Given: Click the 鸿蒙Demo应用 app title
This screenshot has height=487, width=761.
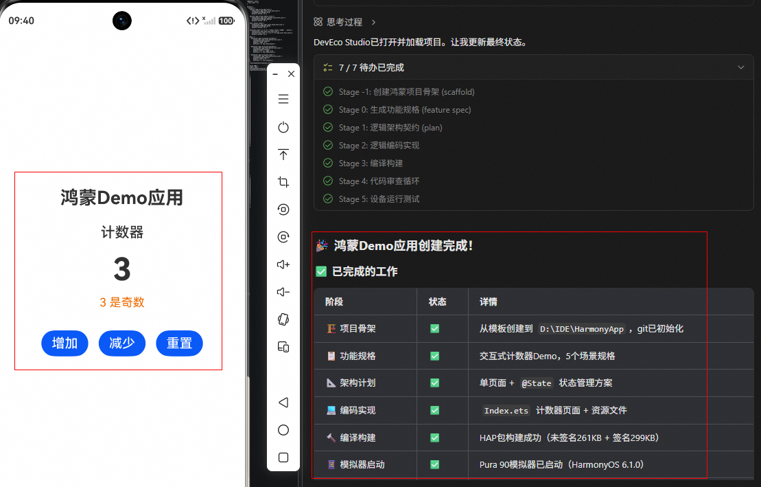Looking at the screenshot, I should (122, 198).
